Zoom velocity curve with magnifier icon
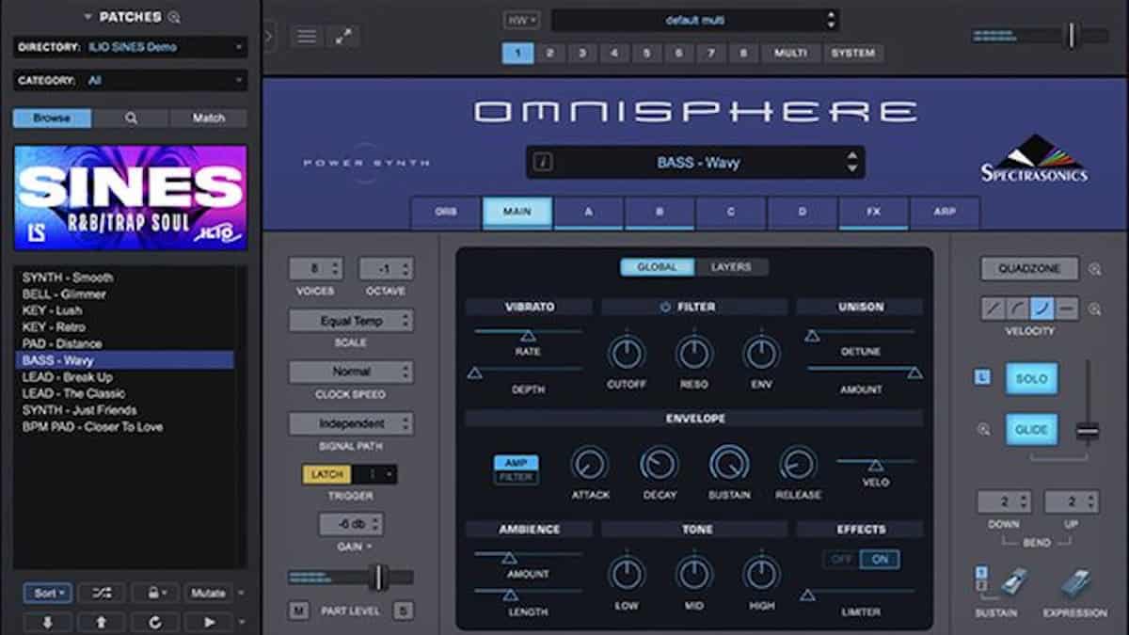Viewport: 1129px width, 635px height. pyautogui.click(x=1094, y=309)
